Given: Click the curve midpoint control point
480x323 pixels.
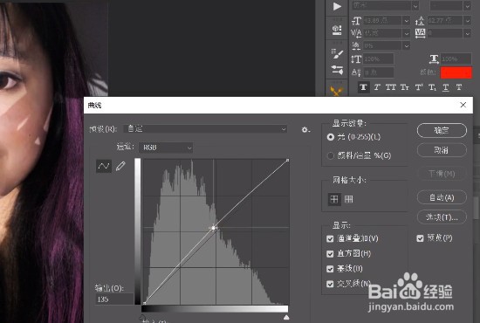Looking at the screenshot, I should pyautogui.click(x=213, y=228).
